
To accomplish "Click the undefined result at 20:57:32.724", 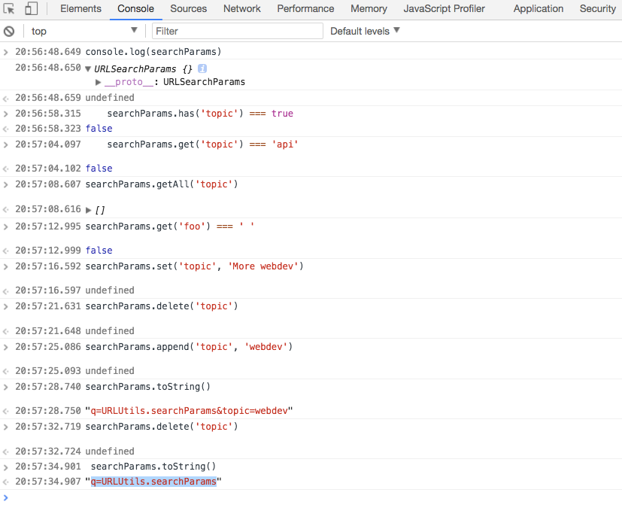I will [110, 452].
